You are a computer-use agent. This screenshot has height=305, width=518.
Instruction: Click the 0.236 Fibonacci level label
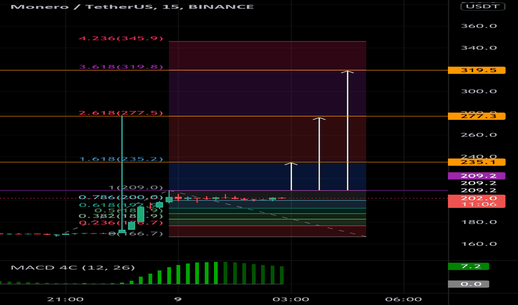121,223
